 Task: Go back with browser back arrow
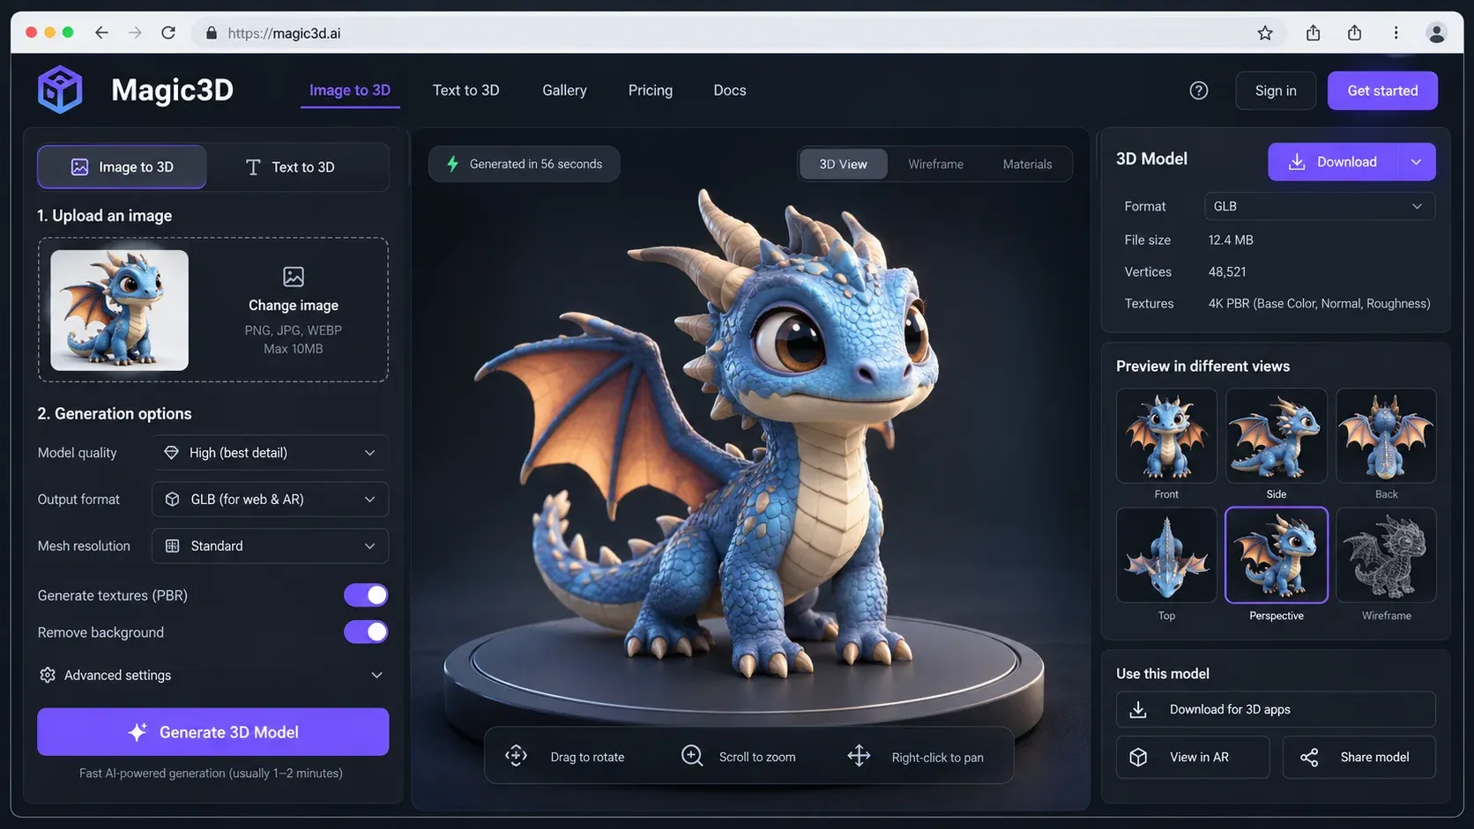101,33
